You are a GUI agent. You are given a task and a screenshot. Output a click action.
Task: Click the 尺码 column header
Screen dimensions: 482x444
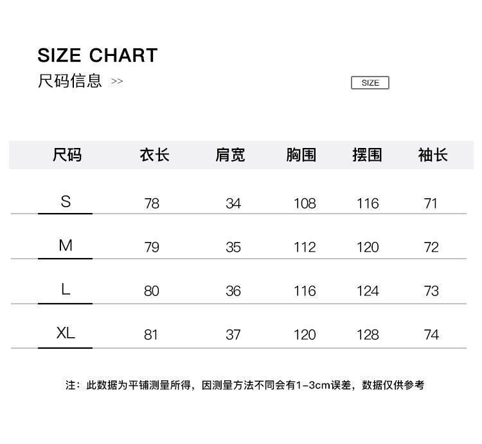67,155
